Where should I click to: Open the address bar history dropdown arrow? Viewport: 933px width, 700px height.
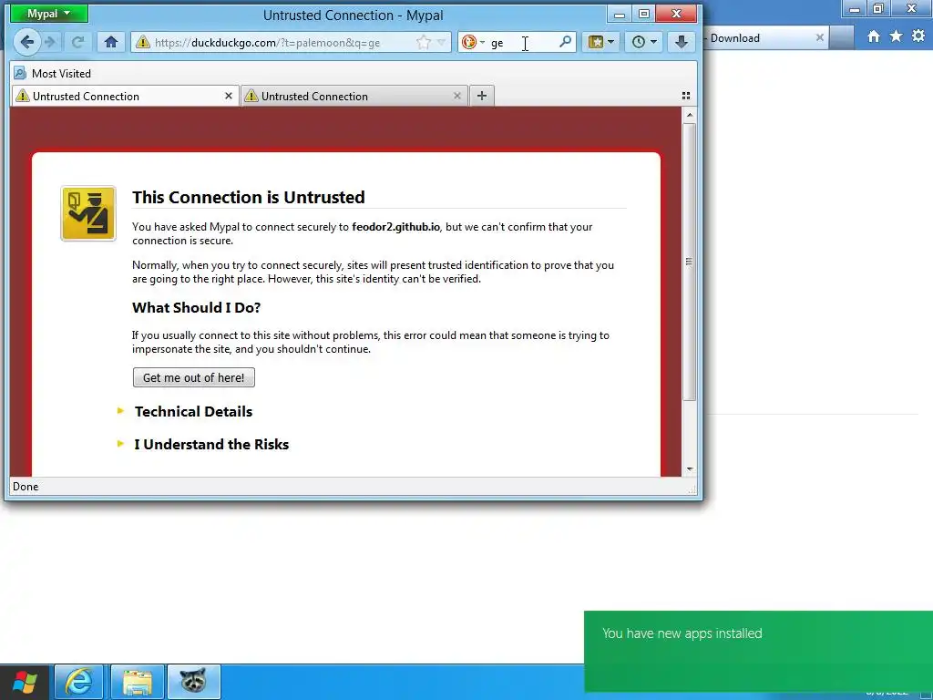coord(441,42)
